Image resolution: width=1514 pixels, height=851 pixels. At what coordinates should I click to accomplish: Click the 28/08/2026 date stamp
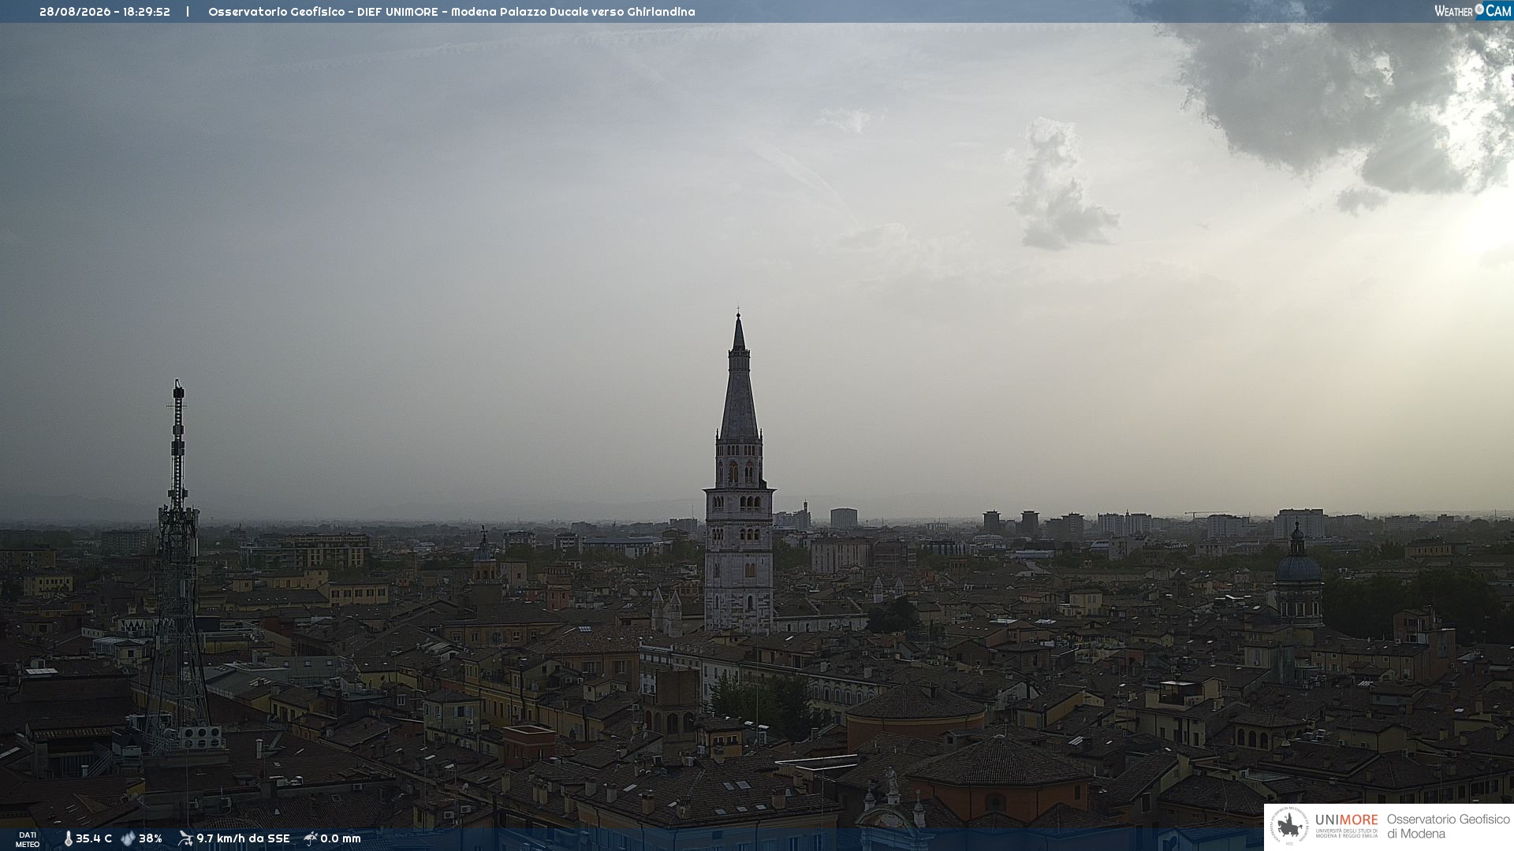click(75, 12)
